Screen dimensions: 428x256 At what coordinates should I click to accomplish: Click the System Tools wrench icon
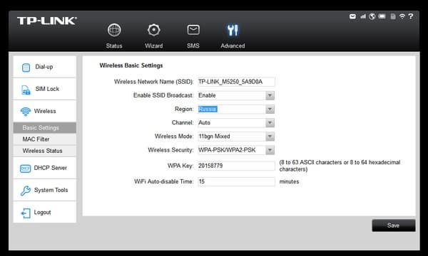(x=26, y=191)
